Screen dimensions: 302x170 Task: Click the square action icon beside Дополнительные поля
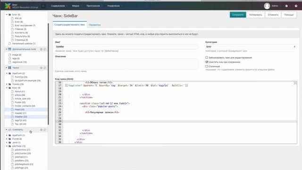click(x=45, y=49)
